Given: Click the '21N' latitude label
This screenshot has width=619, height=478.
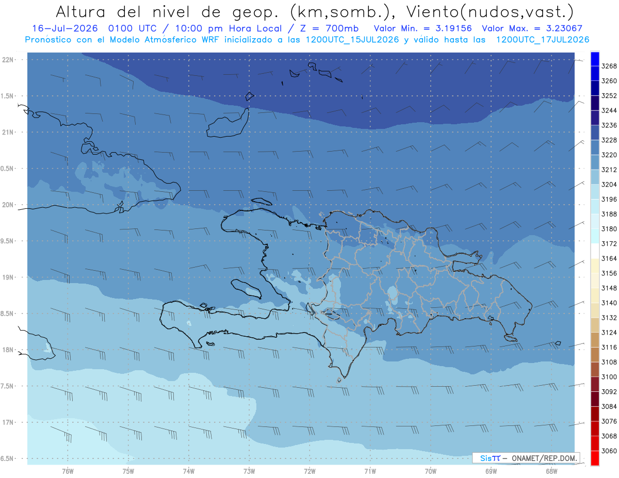Looking at the screenshot, I should 8,133.
